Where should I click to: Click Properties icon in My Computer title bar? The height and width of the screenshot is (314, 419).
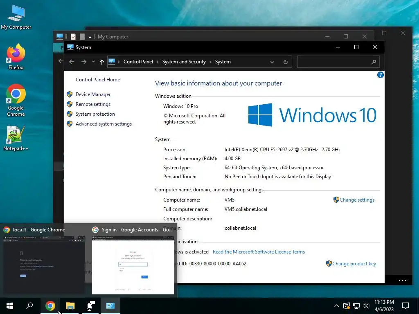tap(73, 36)
